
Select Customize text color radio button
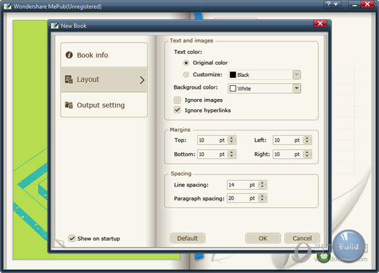[186, 75]
